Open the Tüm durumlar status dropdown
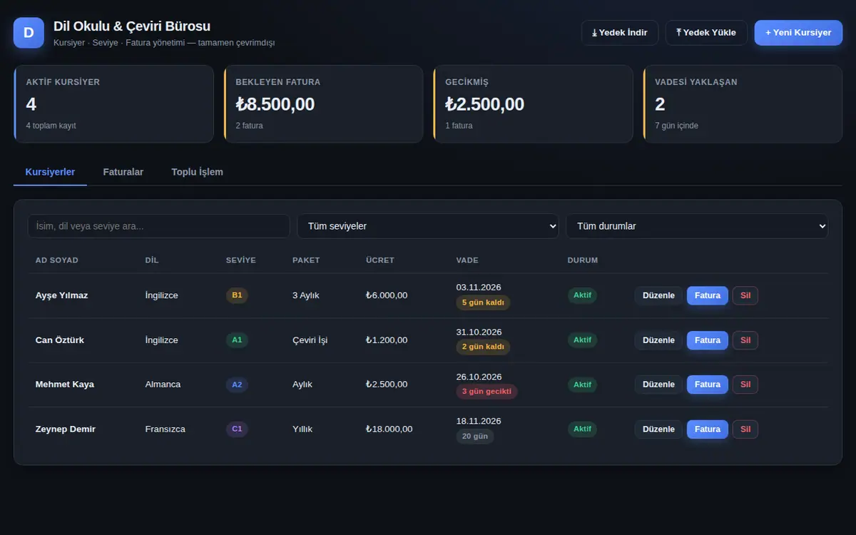 [x=697, y=226]
